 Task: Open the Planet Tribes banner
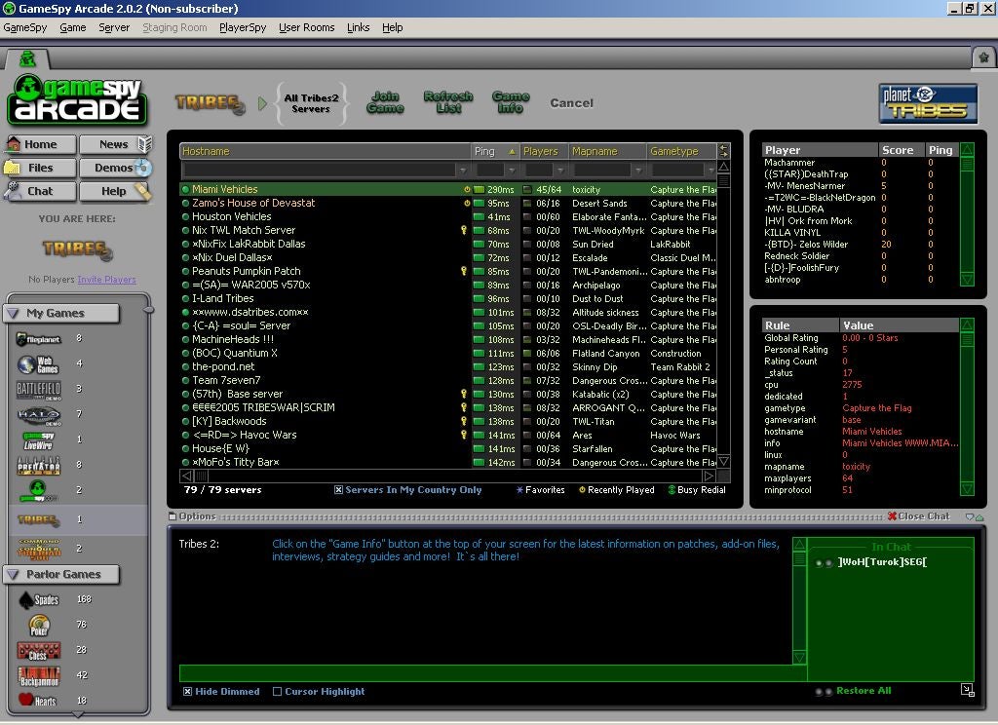click(x=928, y=103)
